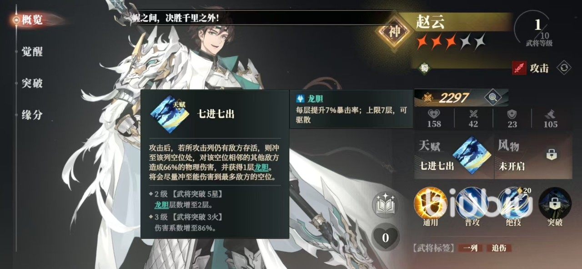Tap the heart favorite counter button
The width and height of the screenshot is (582, 269).
pos(385,237)
